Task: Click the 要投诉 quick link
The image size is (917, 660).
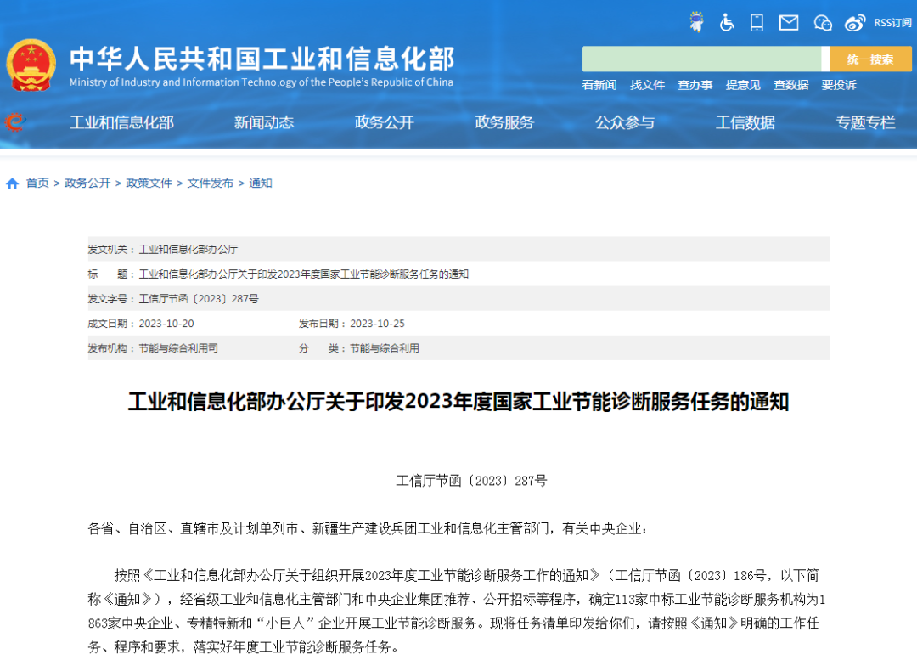Action: (839, 85)
